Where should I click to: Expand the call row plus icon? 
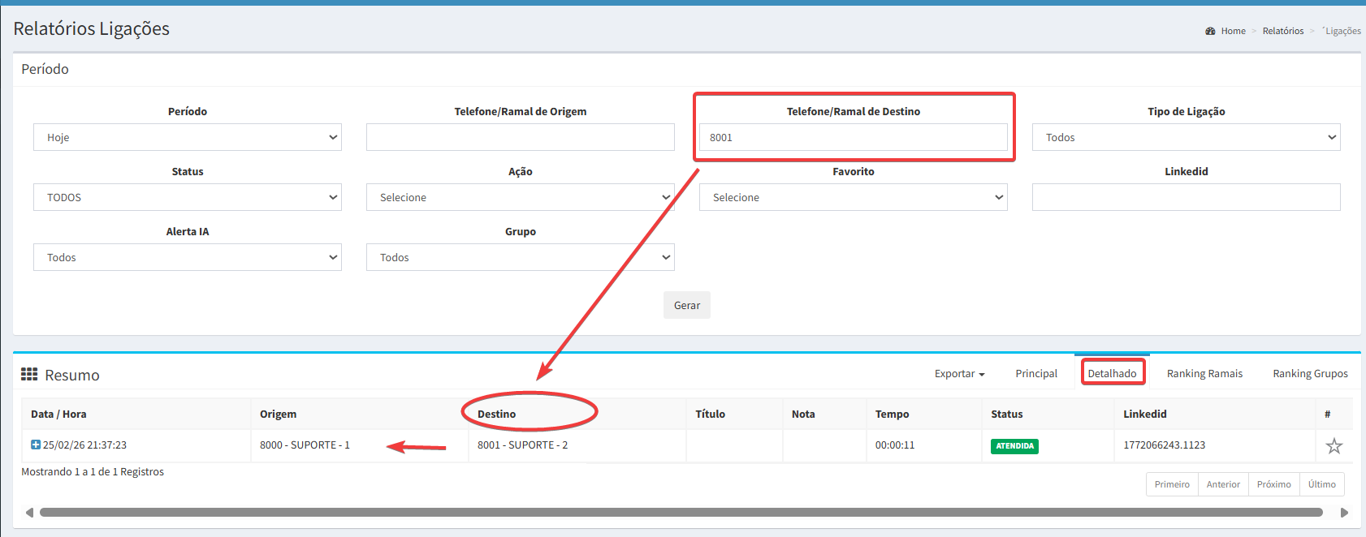tap(36, 445)
